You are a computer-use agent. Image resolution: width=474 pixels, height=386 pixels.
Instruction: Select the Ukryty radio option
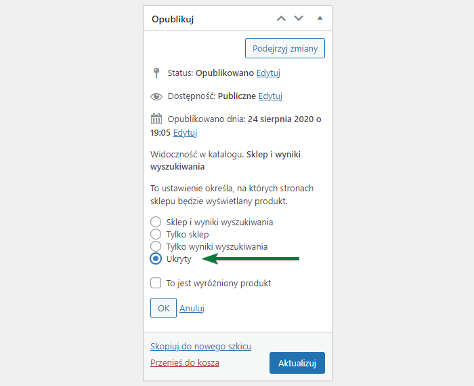pos(156,258)
